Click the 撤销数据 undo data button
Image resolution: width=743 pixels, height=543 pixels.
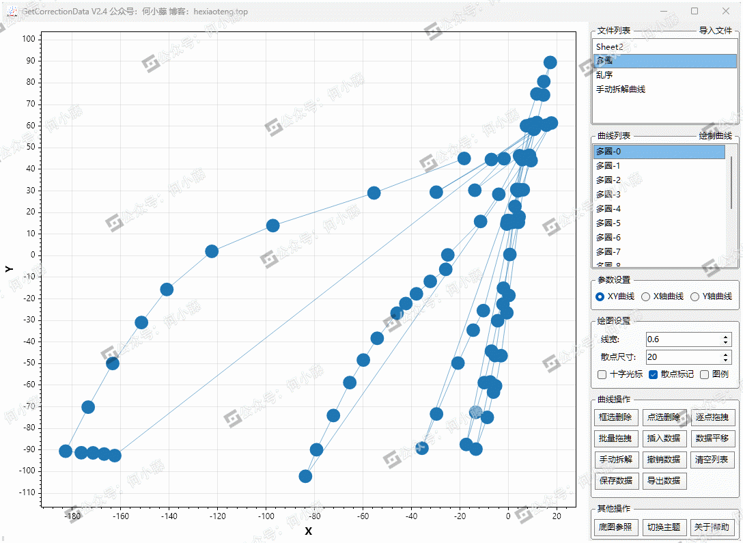point(663,460)
